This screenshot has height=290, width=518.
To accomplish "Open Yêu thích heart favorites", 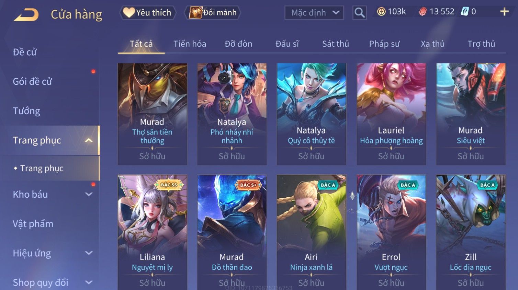I will pos(148,13).
